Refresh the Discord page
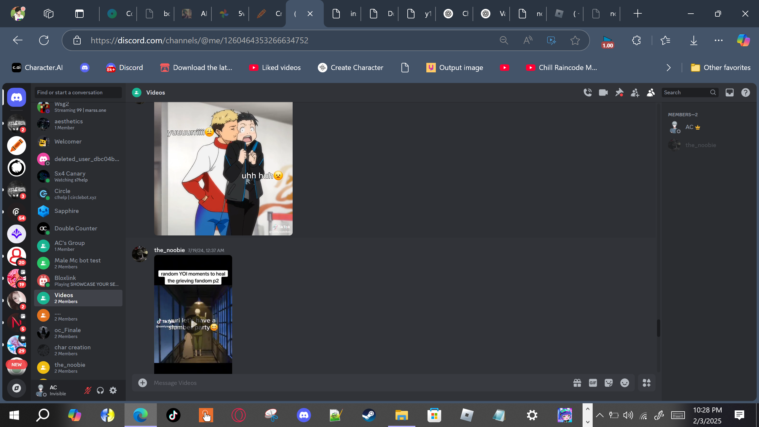Image resolution: width=759 pixels, height=427 pixels. pyautogui.click(x=44, y=40)
